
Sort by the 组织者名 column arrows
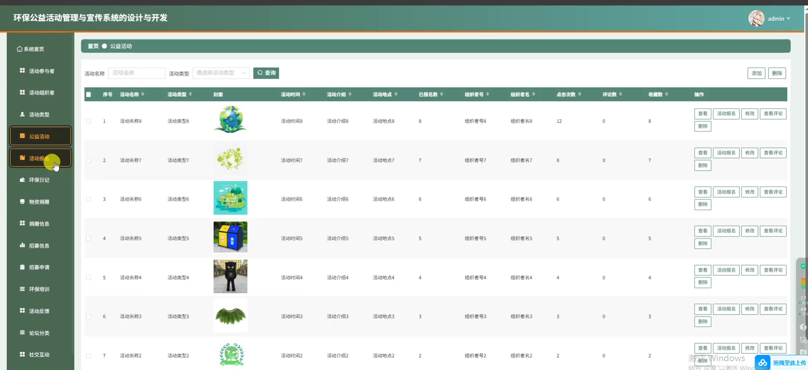pos(534,94)
